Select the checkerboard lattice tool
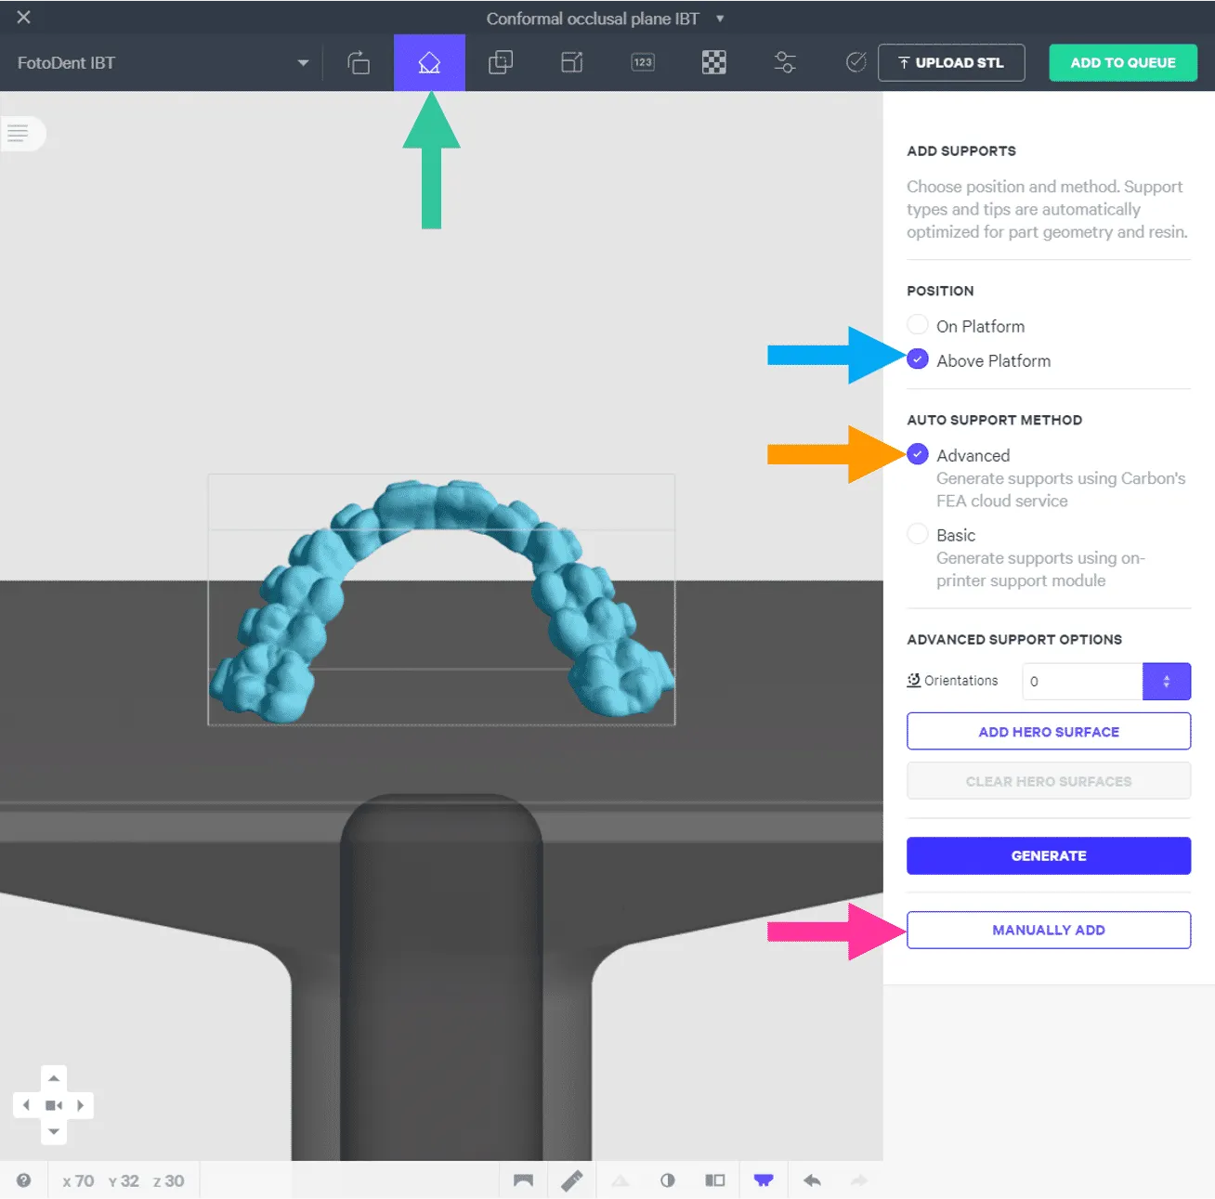The image size is (1215, 1199). 713,62
